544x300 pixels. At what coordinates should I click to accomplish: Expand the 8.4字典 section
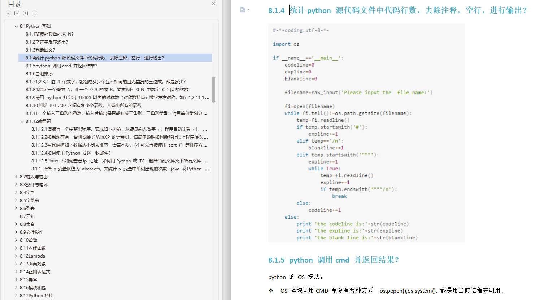click(16, 192)
